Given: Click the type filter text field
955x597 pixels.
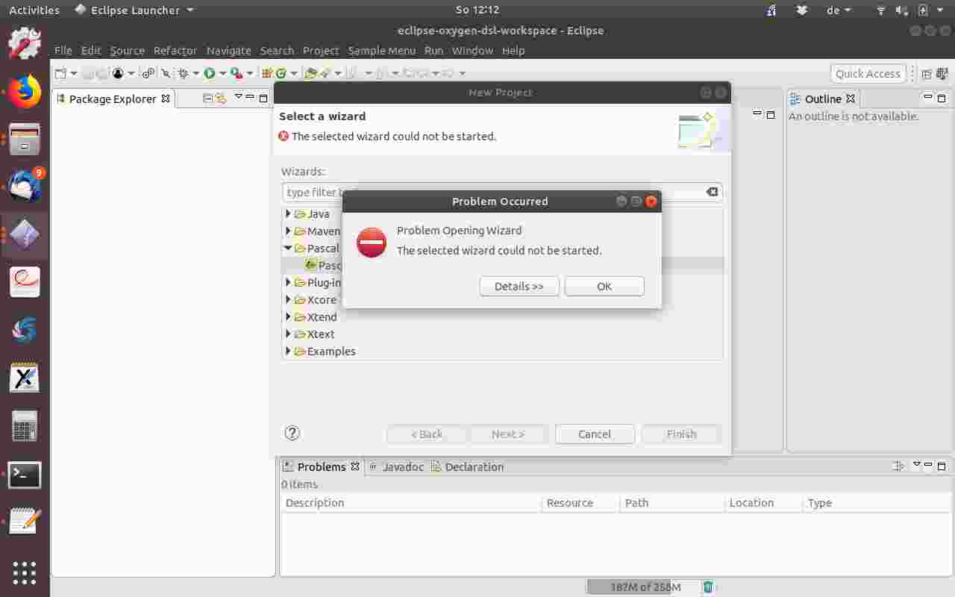Looking at the screenshot, I should coord(502,192).
